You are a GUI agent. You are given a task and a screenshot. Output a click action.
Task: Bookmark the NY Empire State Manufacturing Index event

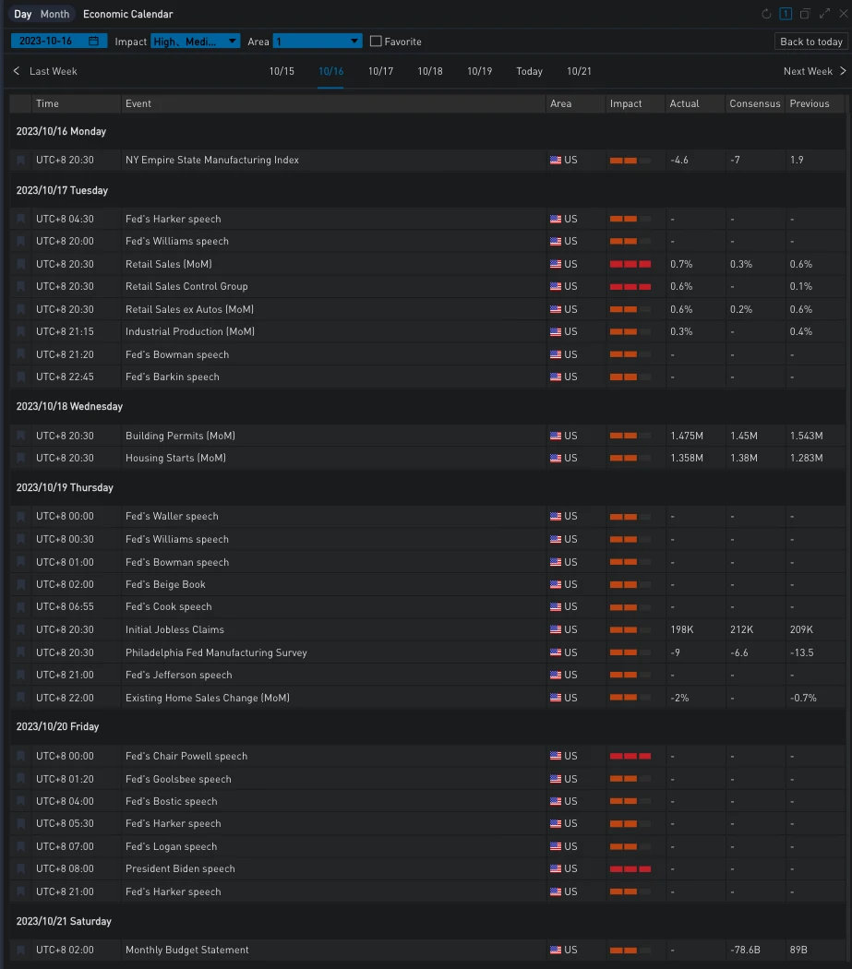[x=21, y=161]
